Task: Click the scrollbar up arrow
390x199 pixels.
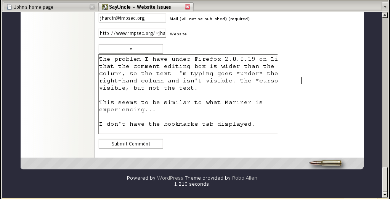Action: [385, 15]
